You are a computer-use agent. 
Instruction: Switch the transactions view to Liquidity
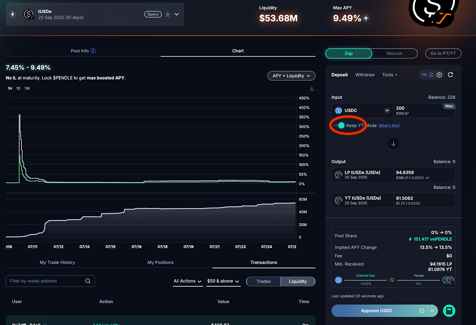pos(298,281)
